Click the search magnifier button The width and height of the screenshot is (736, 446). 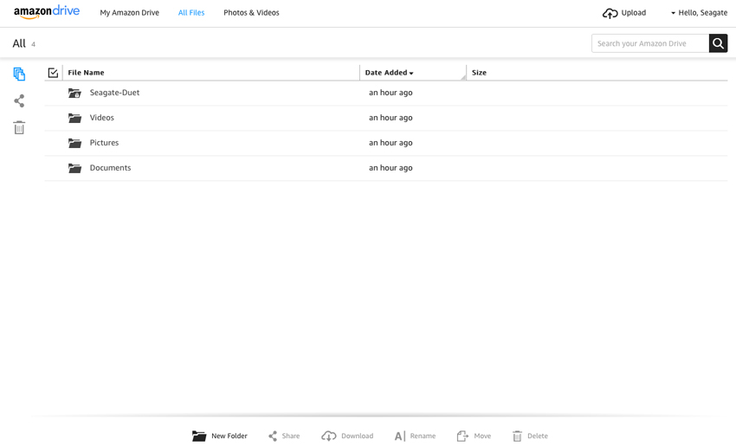[x=718, y=43]
